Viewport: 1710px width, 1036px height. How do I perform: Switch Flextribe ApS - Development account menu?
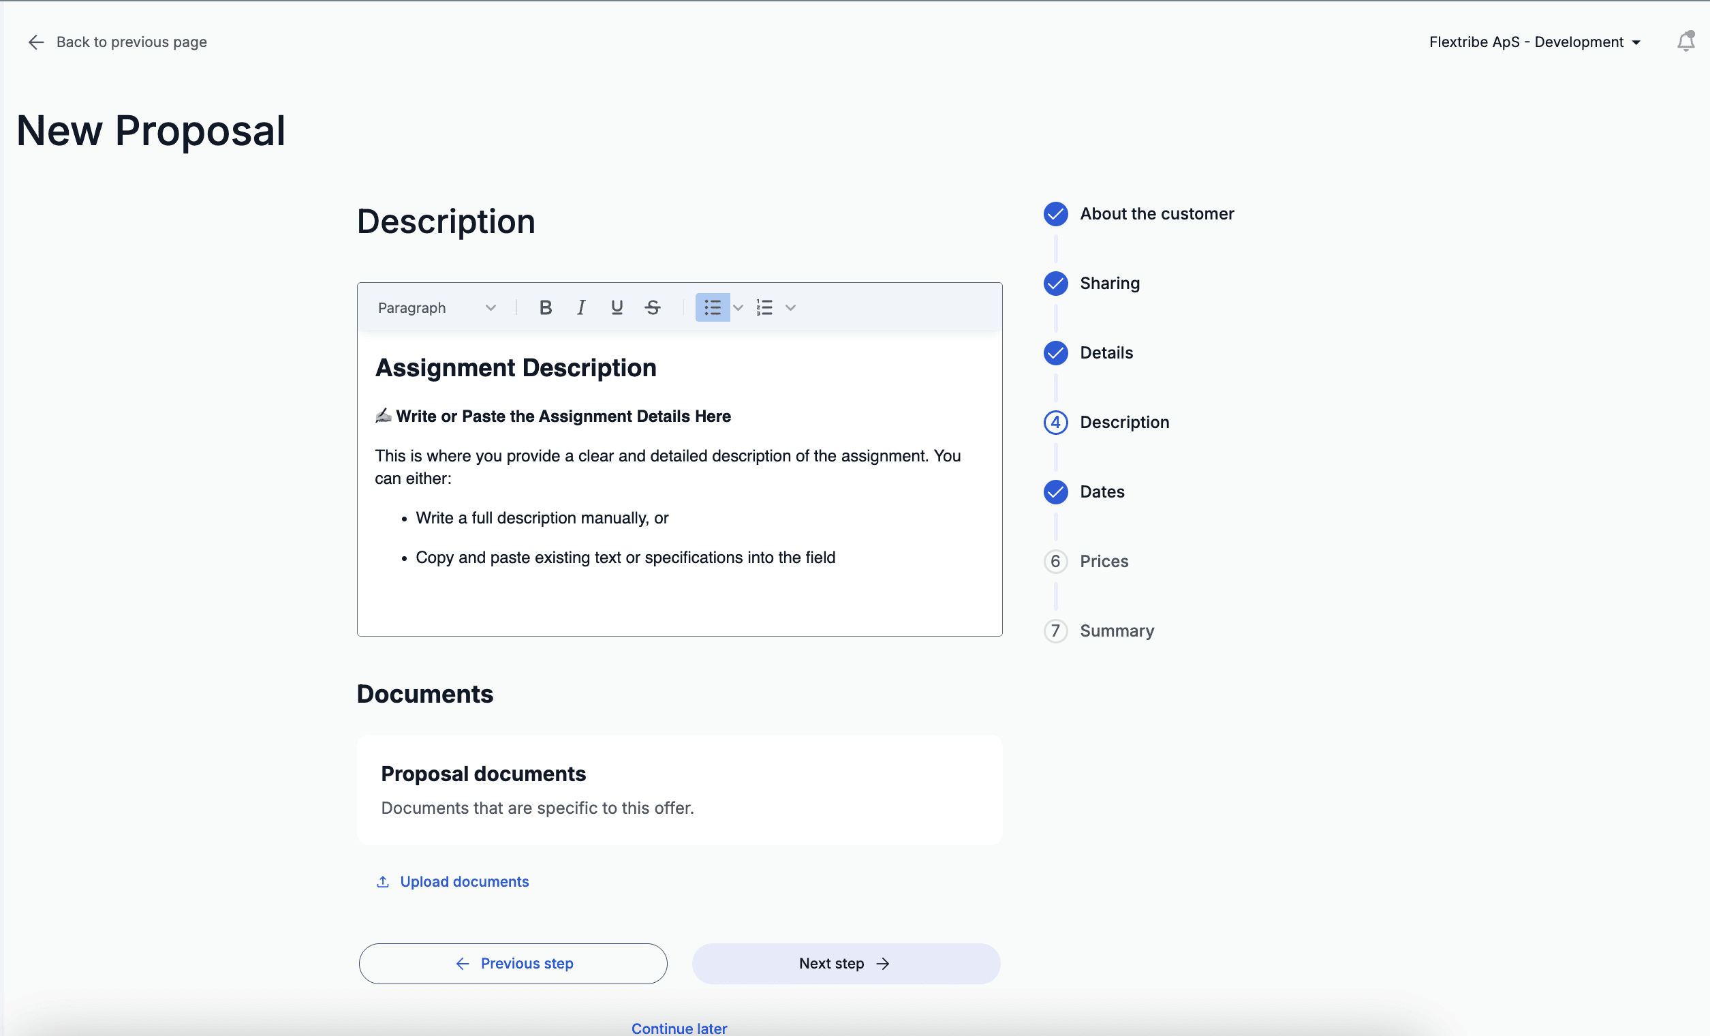click(1534, 42)
